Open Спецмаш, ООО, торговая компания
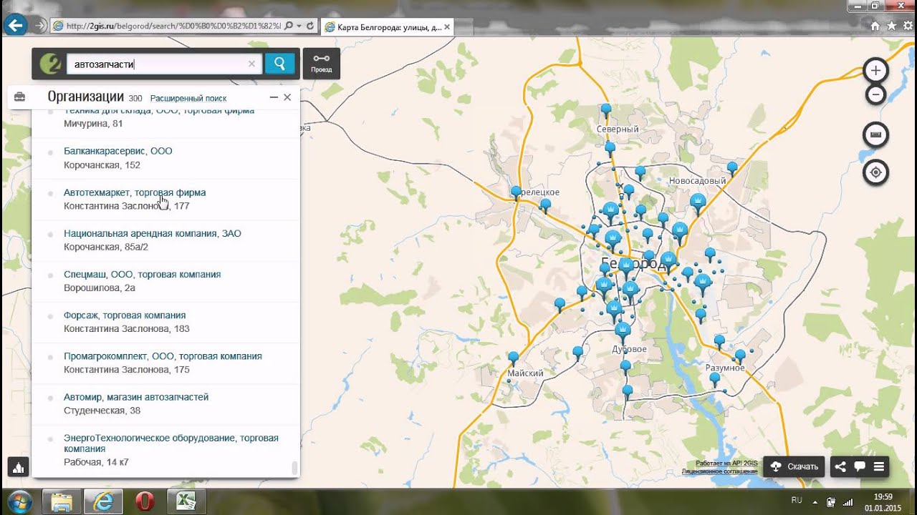Viewport: 917px width, 515px height. (x=143, y=274)
